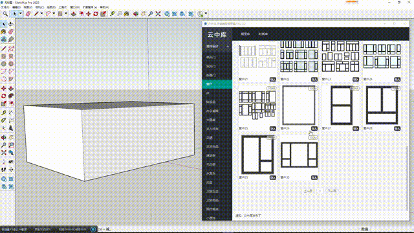414x233 pixels.
Task: Select the Eraser tool in the top toolbar
Action: [x=28, y=14]
